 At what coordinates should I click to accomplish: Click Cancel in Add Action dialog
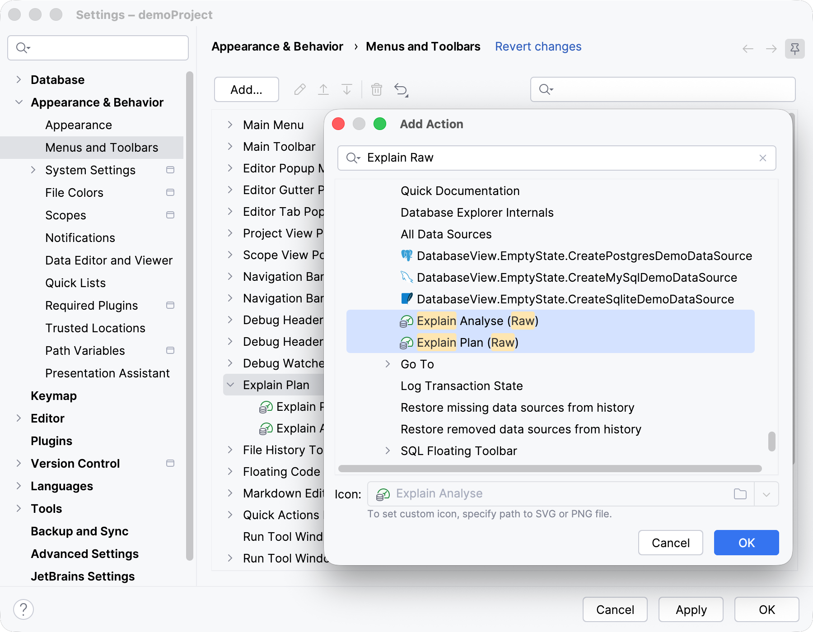pos(670,543)
